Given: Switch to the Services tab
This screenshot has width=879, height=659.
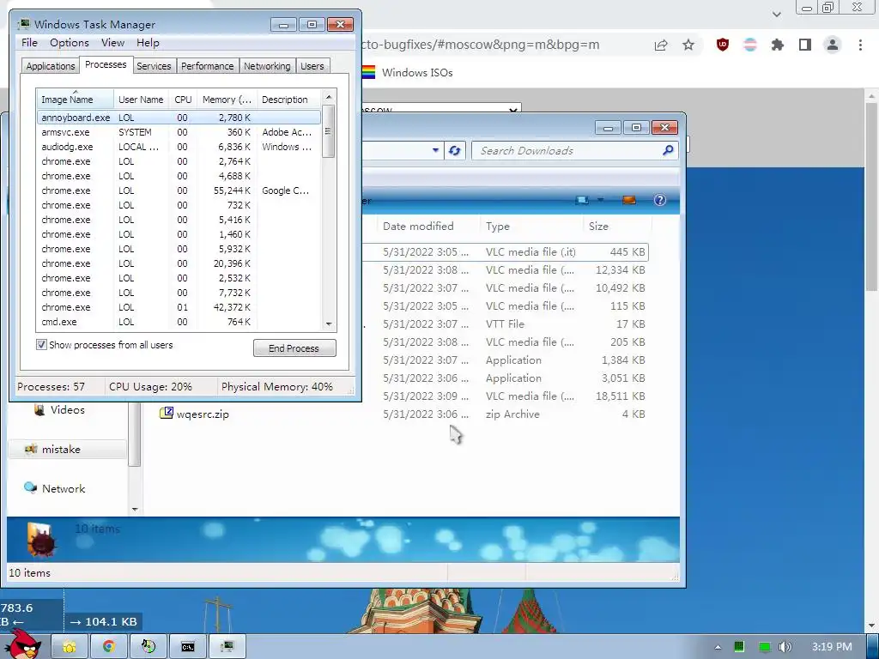Looking at the screenshot, I should tap(154, 66).
